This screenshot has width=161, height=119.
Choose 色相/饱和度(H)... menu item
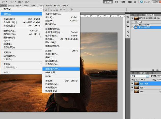(x=61, y=32)
